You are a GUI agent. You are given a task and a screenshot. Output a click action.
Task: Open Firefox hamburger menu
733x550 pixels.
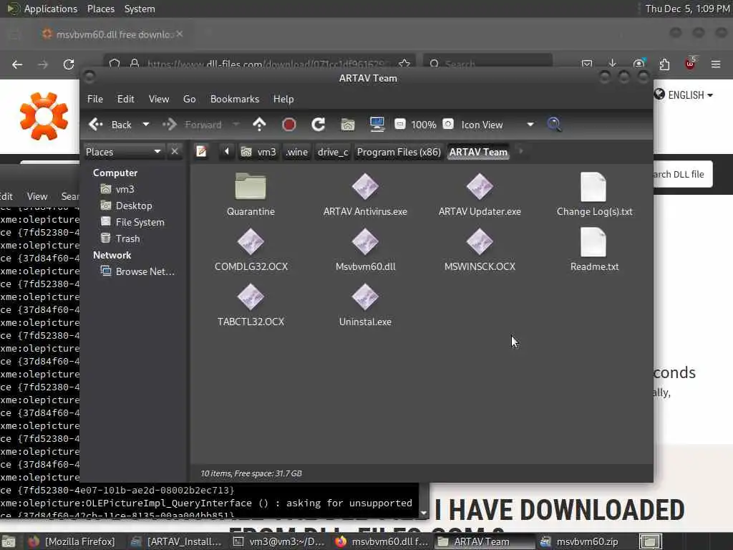click(x=716, y=64)
